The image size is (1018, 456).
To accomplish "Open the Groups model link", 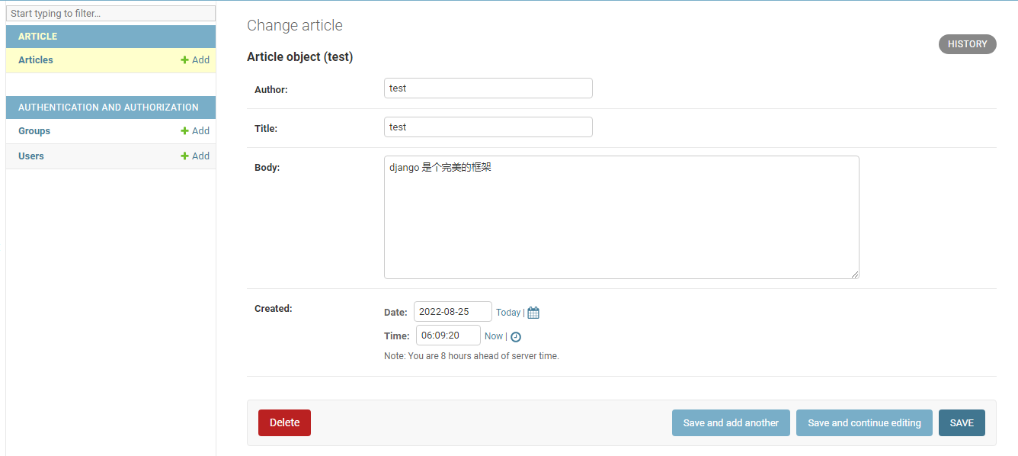I will pyautogui.click(x=34, y=131).
